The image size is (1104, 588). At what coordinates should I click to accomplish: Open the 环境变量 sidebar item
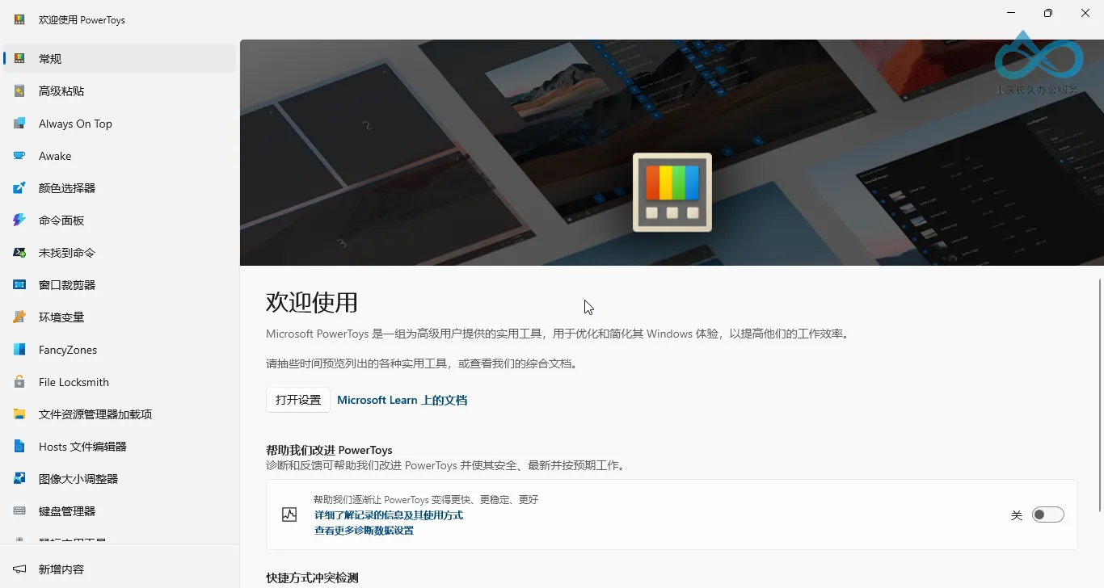tap(120, 317)
